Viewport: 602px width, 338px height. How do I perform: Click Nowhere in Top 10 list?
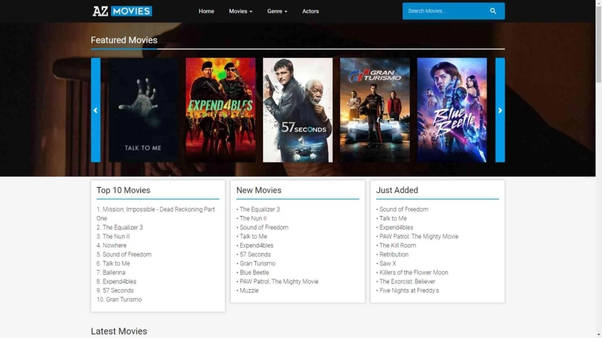pos(115,245)
